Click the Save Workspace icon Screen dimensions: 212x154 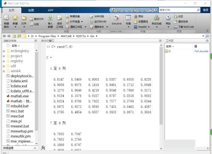[x=59, y=18]
